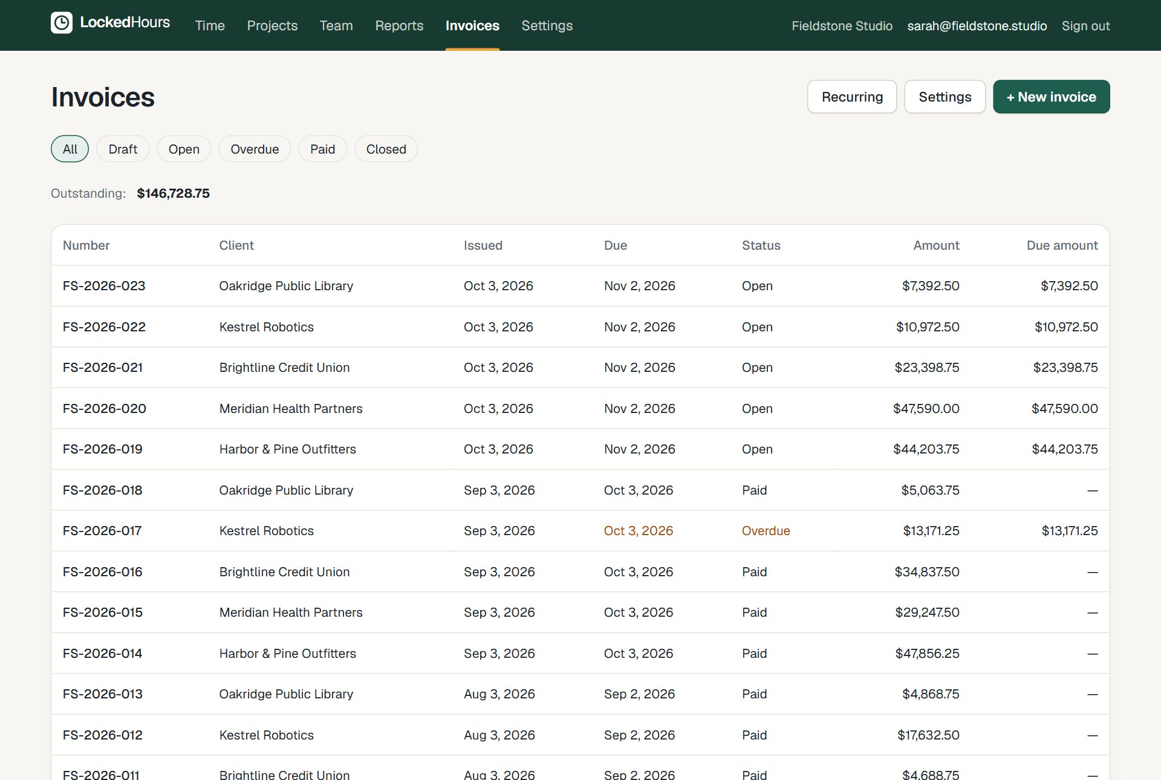Click the Sign out link
Screen dimensions: 1161x780
tap(1085, 26)
